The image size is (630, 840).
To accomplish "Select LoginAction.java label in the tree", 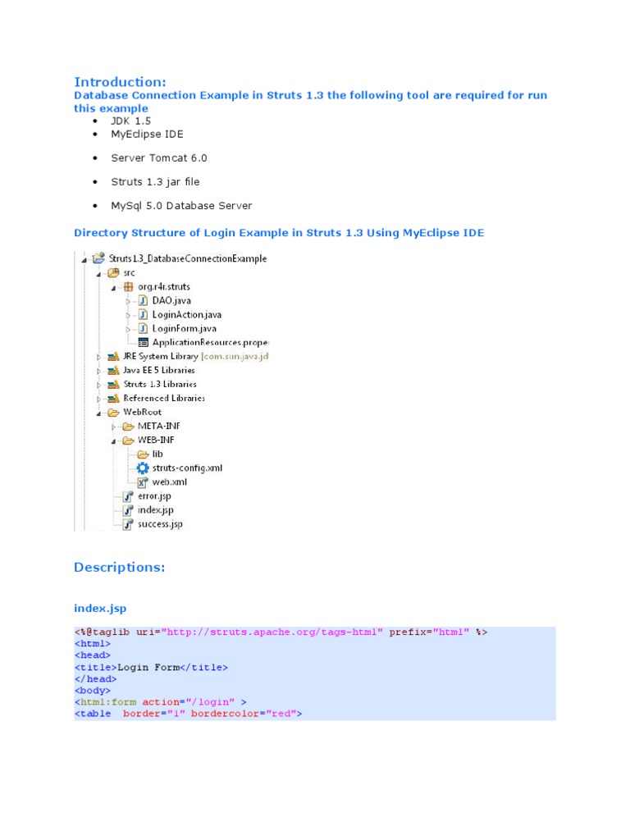I will [186, 314].
